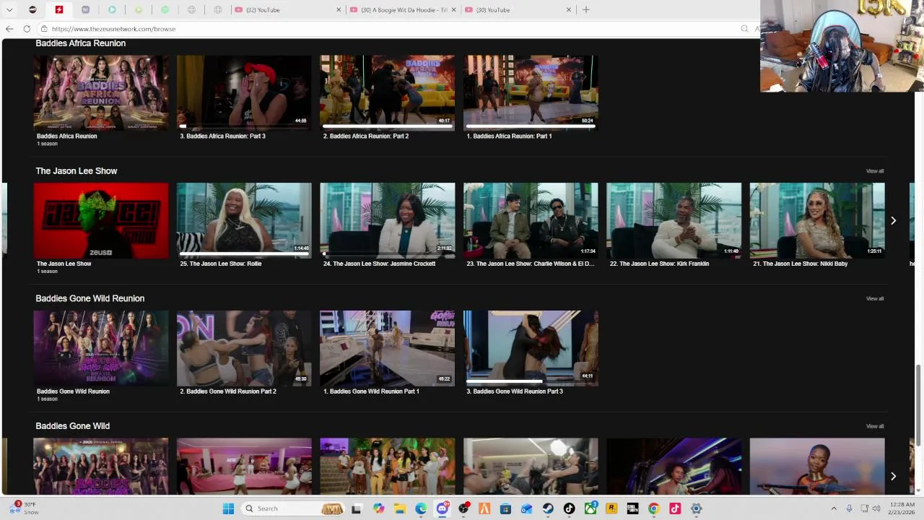
Task: Open Microsoft Edge from taskbar
Action: pos(421,508)
